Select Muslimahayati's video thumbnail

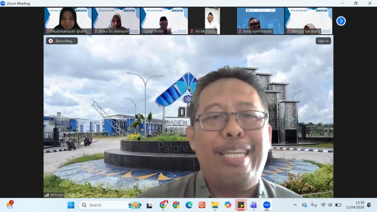[68, 21]
